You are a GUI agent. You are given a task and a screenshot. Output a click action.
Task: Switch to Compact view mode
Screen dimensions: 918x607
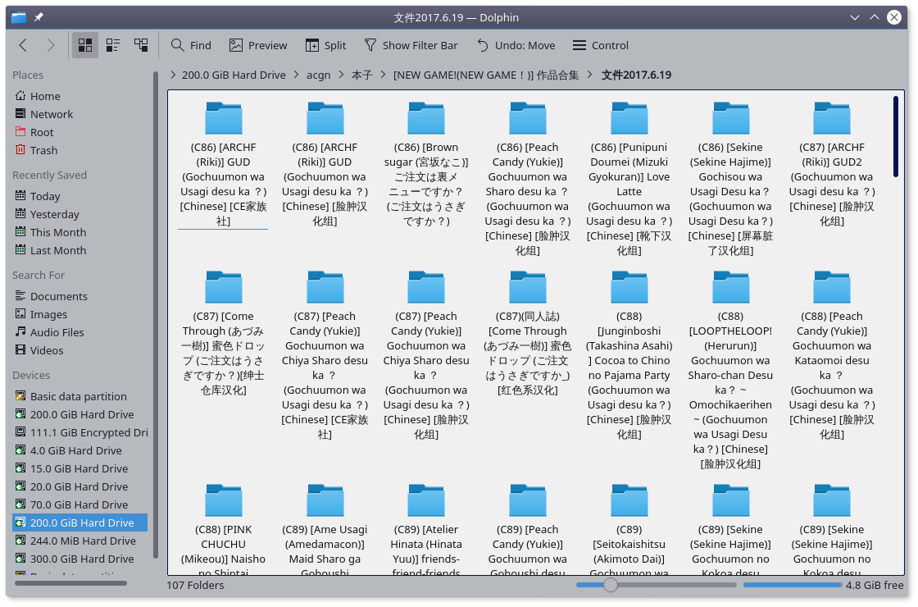click(112, 45)
